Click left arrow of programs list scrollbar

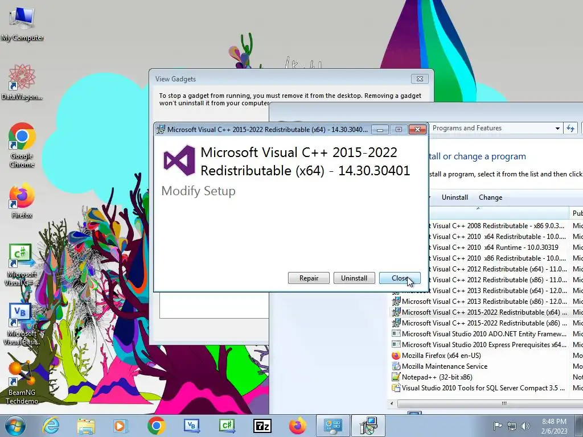coord(392,403)
